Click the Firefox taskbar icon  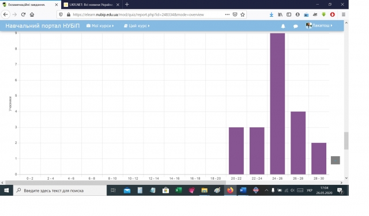(x=230, y=191)
